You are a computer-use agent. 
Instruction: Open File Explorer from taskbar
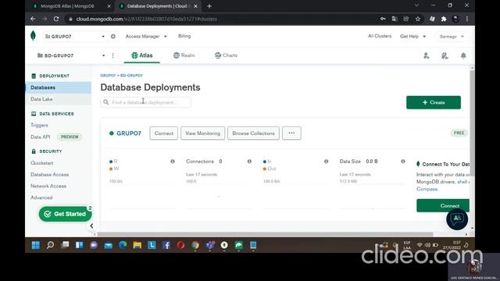pyautogui.click(x=137, y=245)
